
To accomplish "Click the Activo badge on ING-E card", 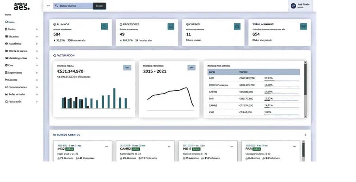I will pos(196,149).
